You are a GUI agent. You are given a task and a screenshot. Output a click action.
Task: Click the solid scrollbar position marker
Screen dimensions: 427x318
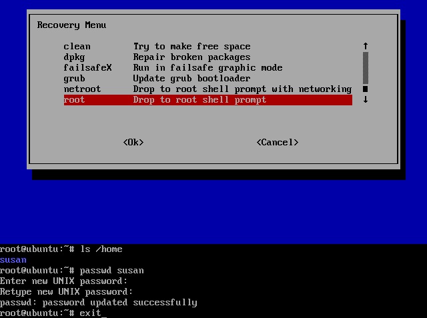(366, 89)
